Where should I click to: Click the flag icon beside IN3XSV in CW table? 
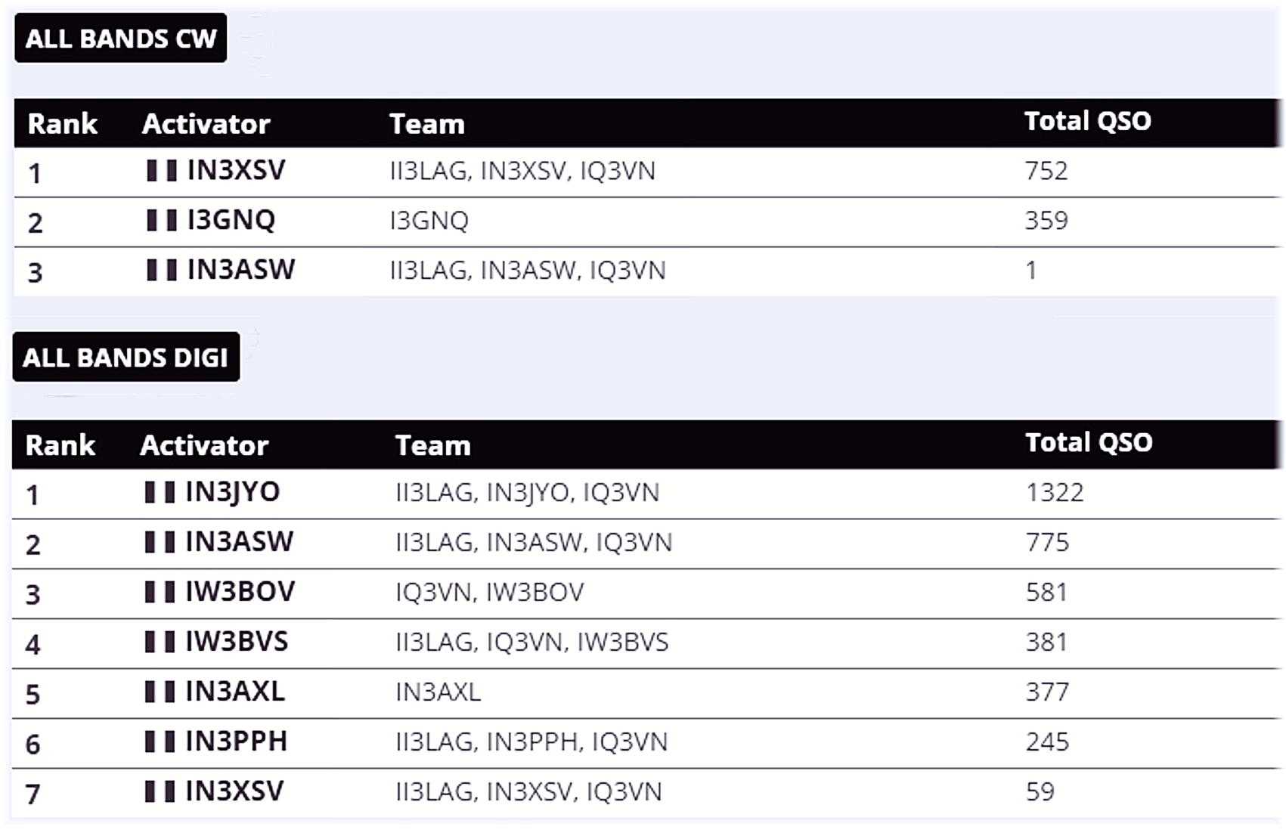point(162,171)
